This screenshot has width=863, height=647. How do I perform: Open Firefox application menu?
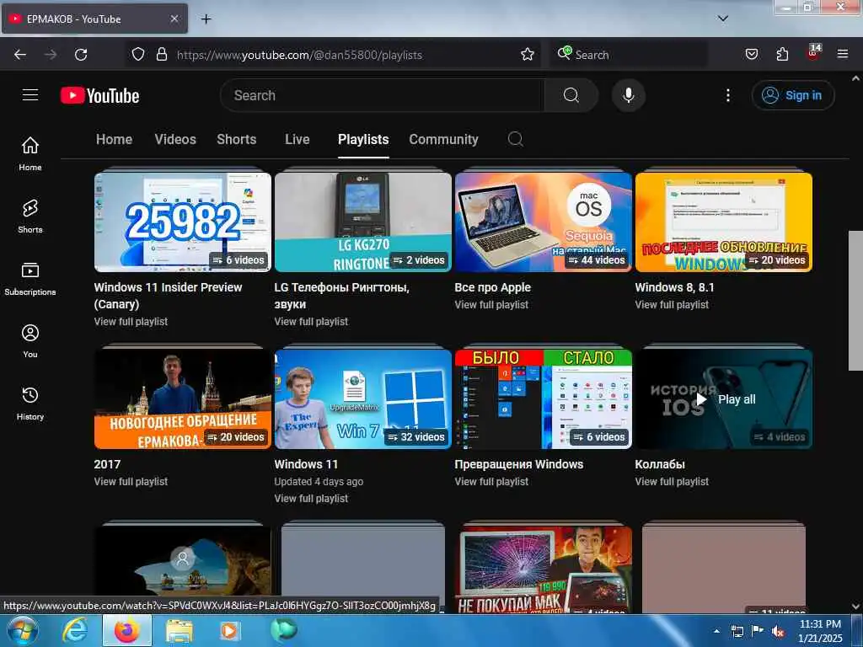click(843, 55)
